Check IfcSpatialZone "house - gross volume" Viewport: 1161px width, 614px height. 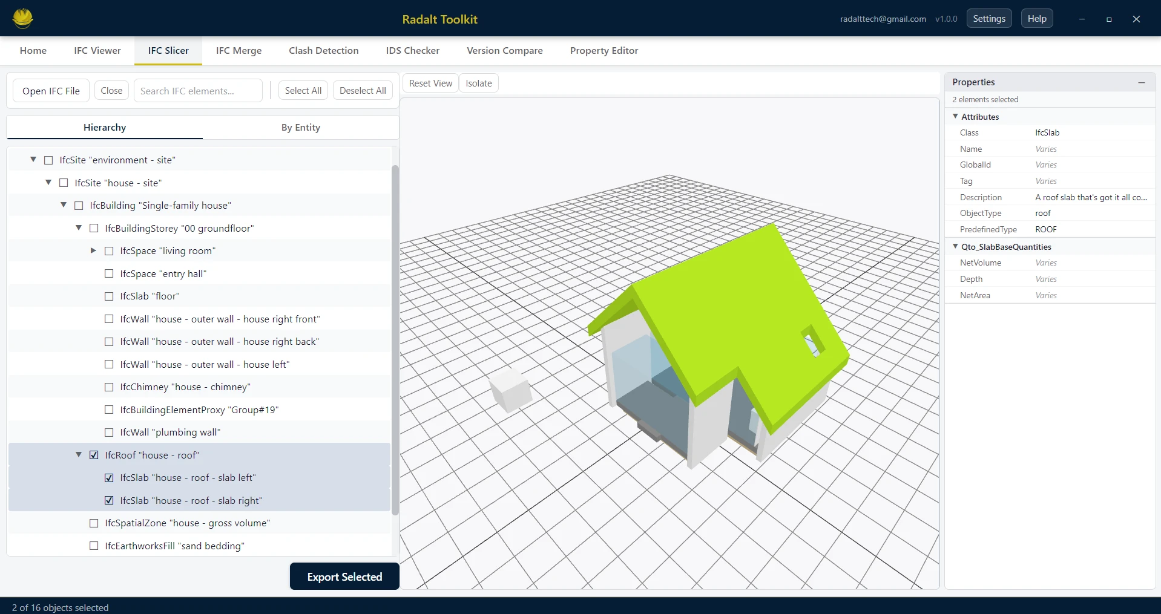[x=94, y=523]
